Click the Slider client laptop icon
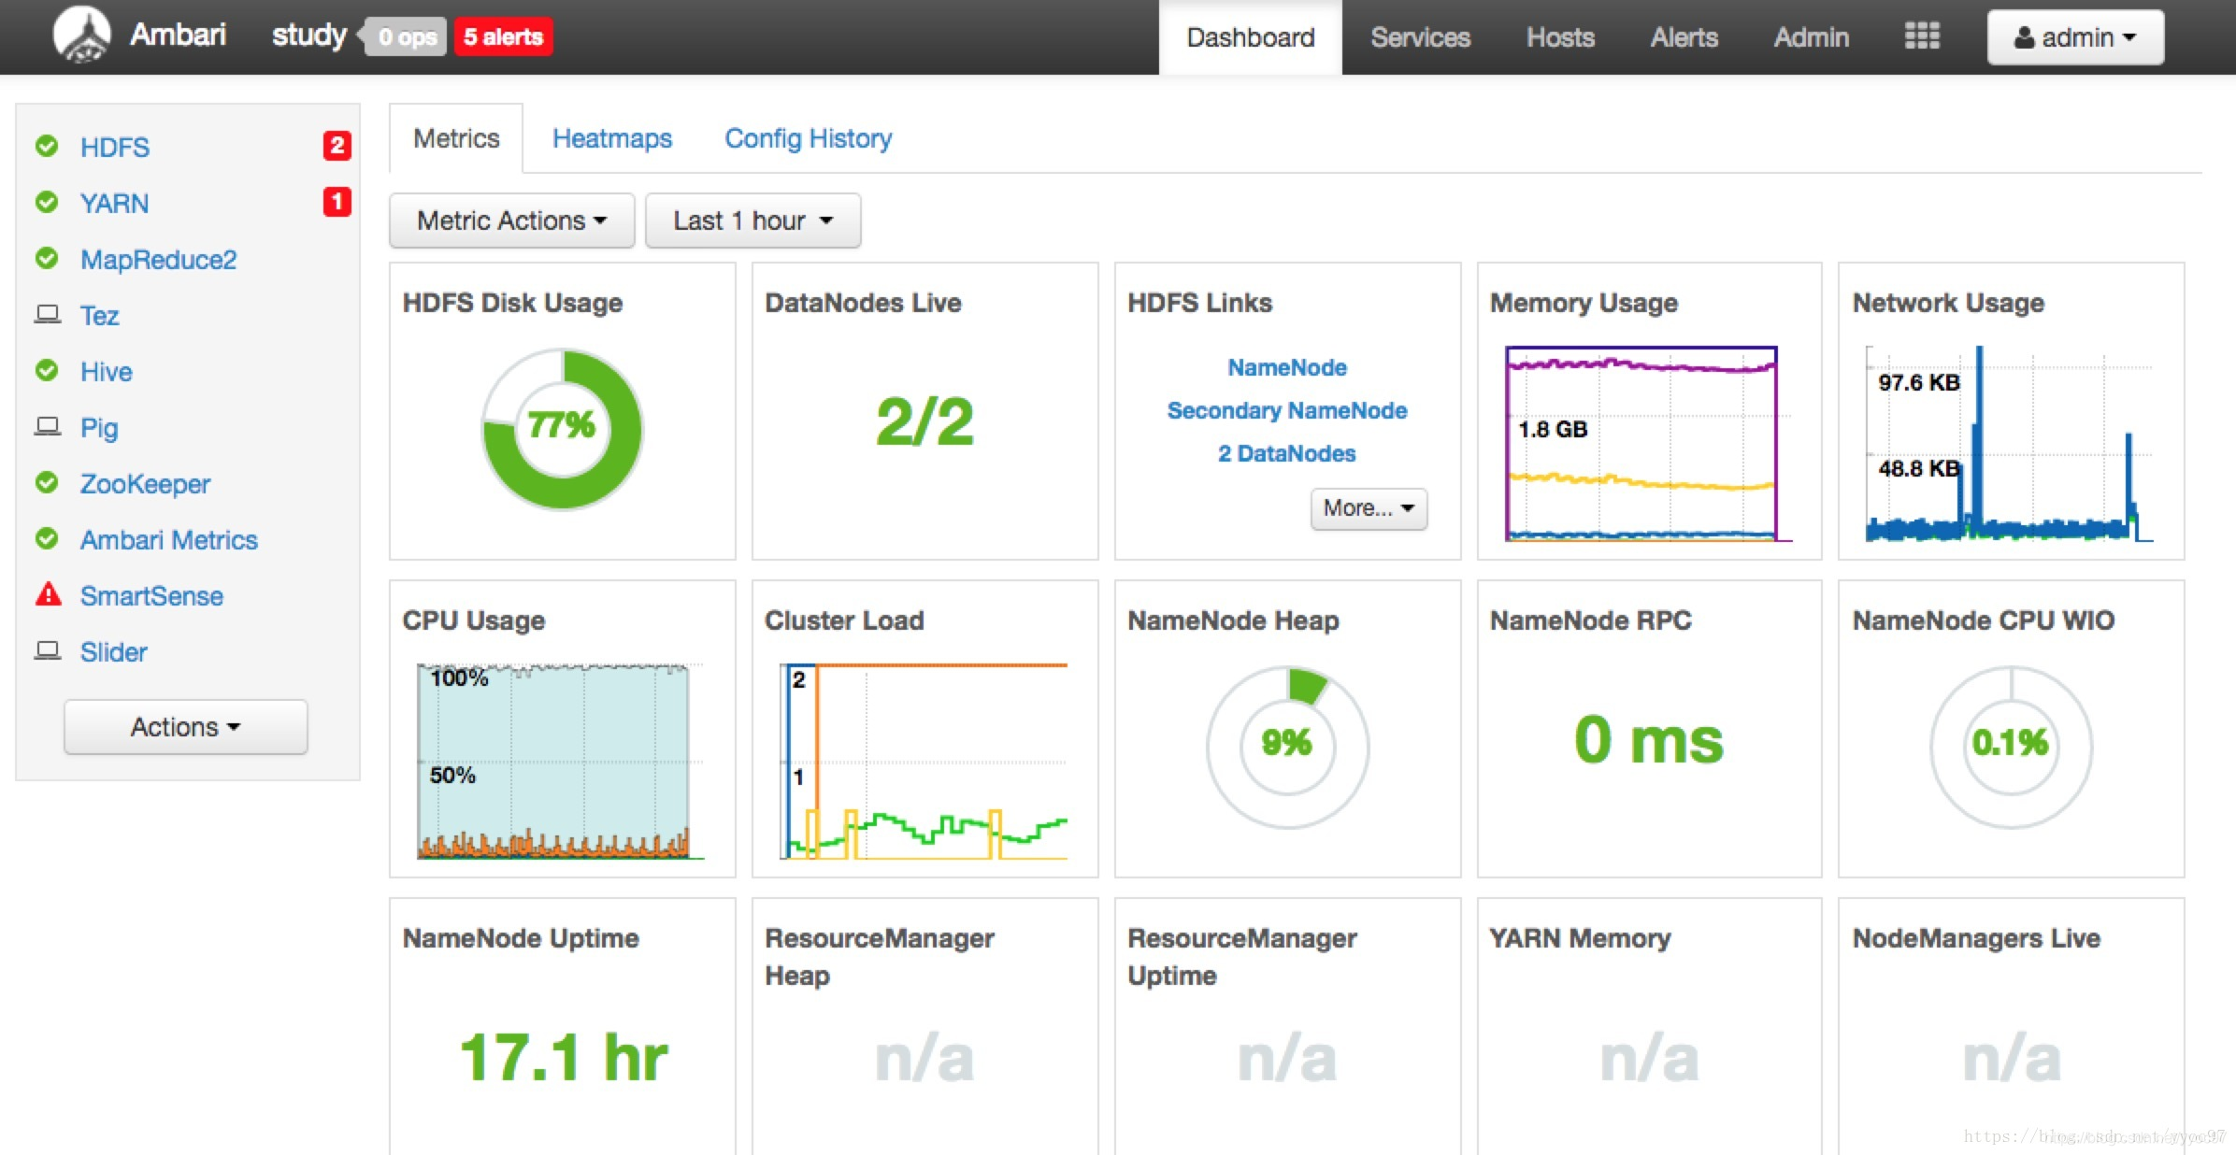 click(x=48, y=650)
